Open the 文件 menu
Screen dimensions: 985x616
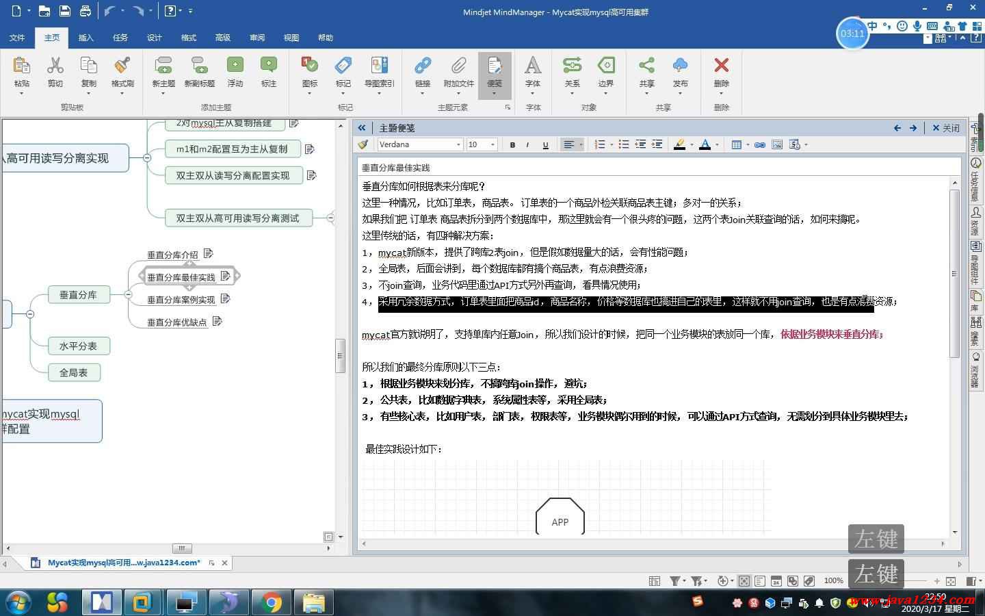[18, 38]
